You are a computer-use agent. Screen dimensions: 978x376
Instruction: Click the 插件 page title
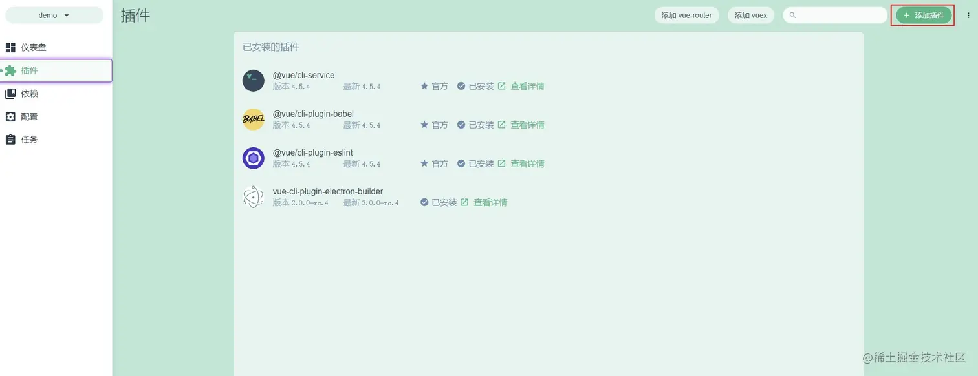135,16
